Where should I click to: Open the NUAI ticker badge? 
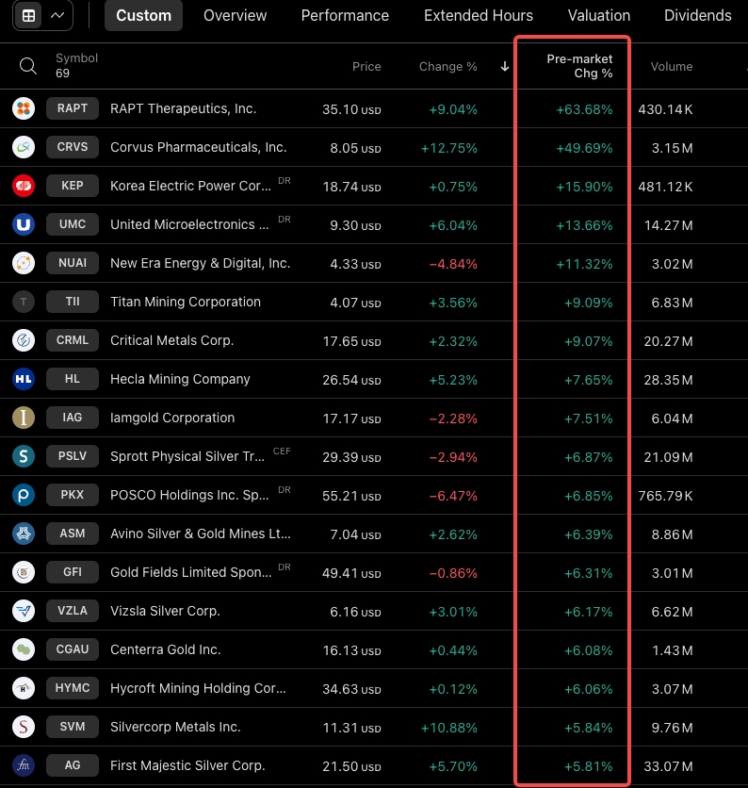pyautogui.click(x=73, y=263)
